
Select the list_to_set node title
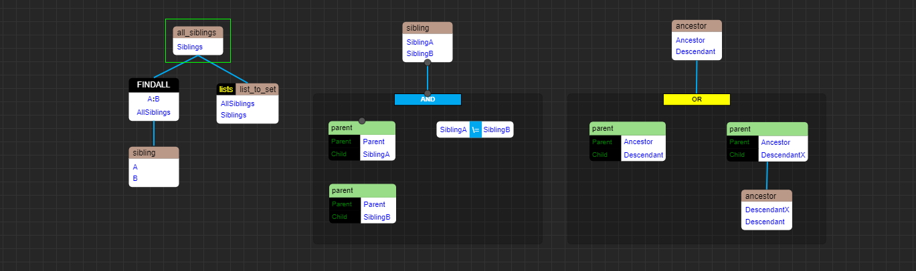pos(257,89)
